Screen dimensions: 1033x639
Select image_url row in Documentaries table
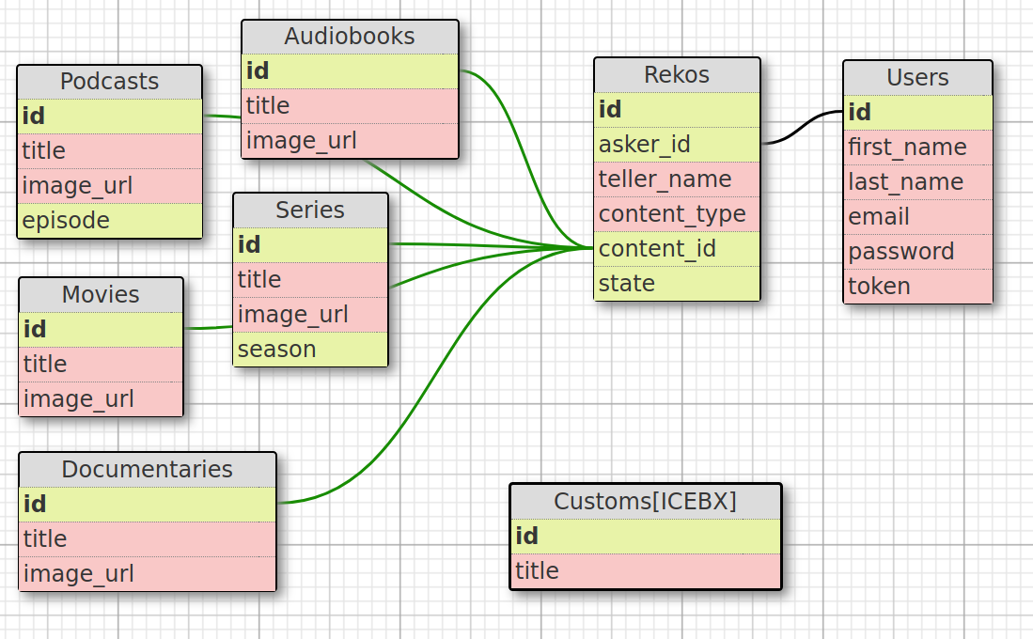[x=148, y=574]
